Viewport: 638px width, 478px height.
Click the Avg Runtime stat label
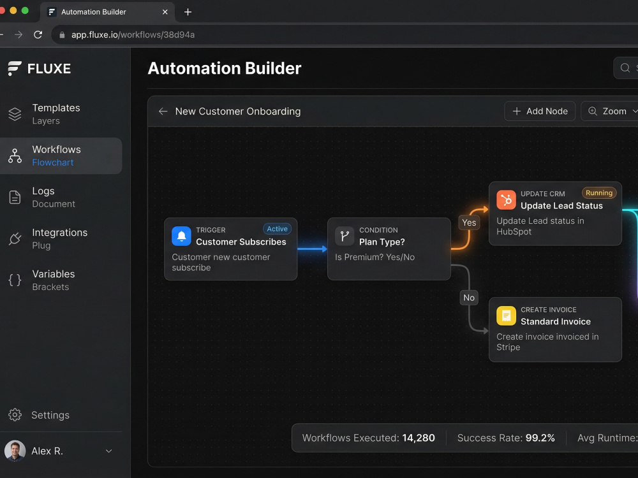[x=607, y=438]
